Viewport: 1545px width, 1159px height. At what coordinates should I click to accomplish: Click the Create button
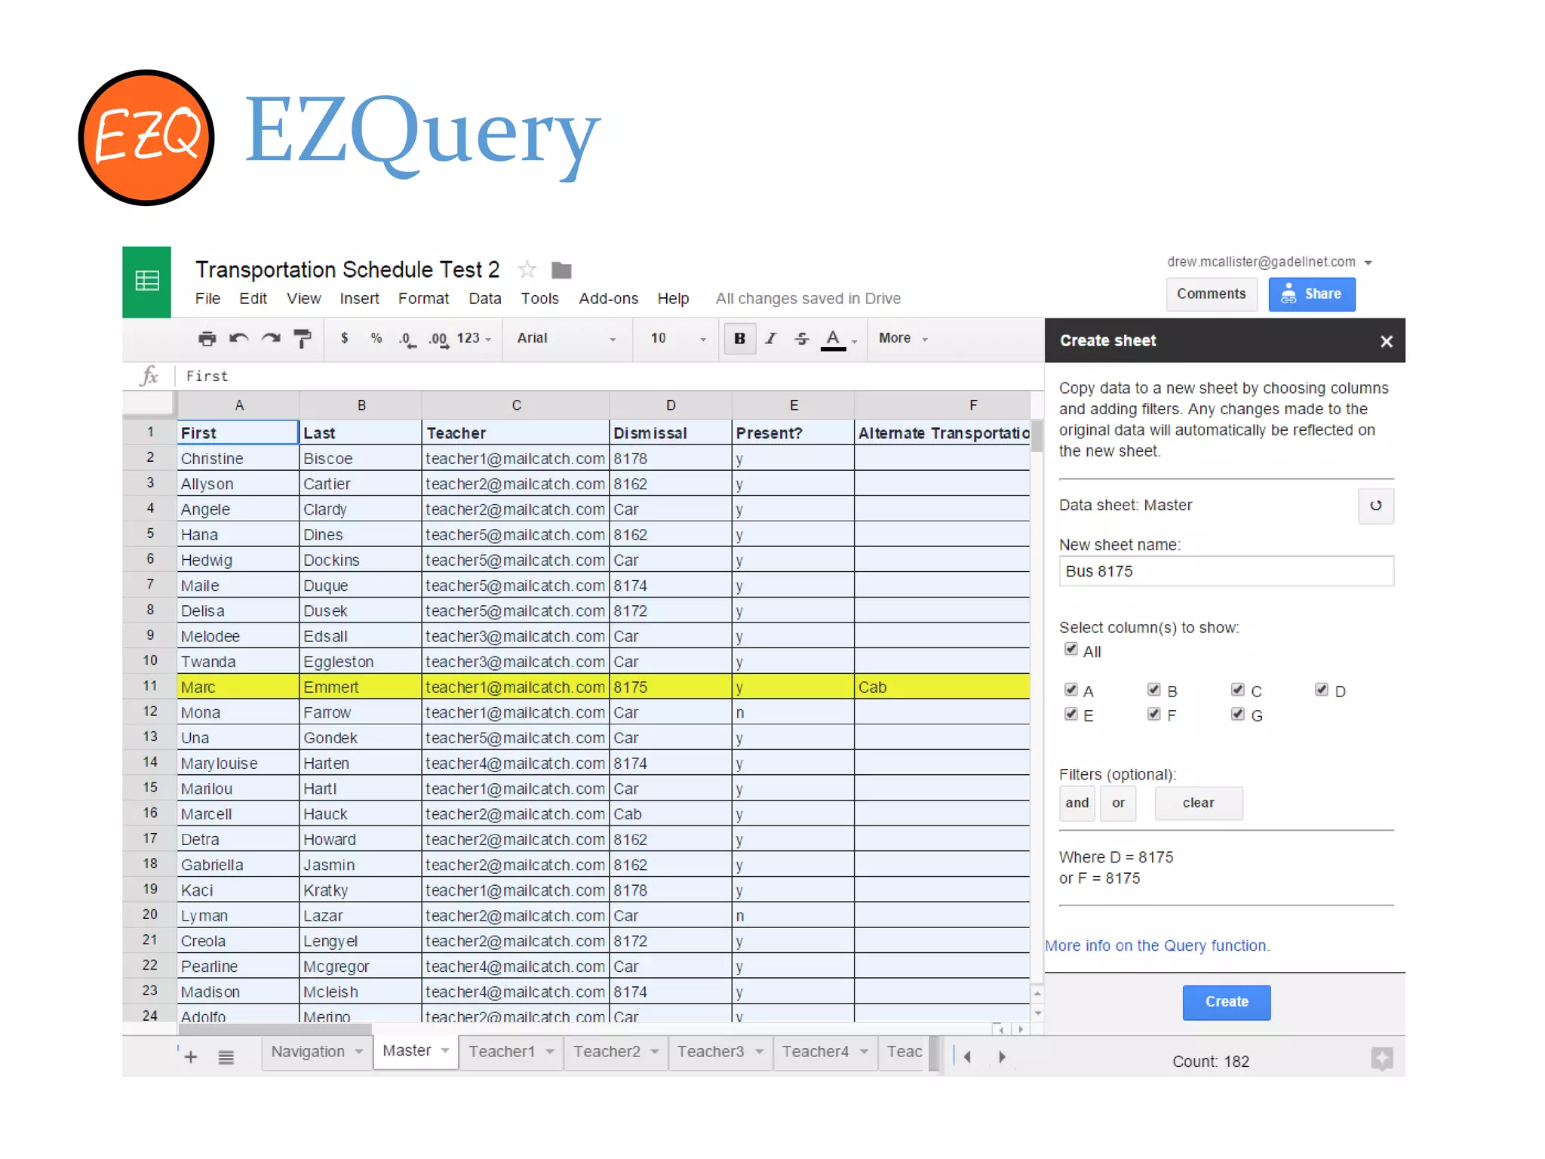1227,1002
